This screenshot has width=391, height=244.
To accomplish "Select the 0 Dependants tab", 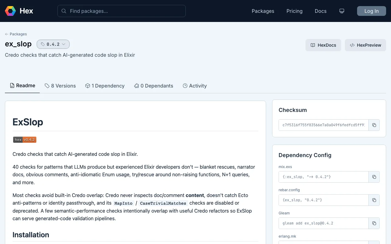I will point(154,86).
